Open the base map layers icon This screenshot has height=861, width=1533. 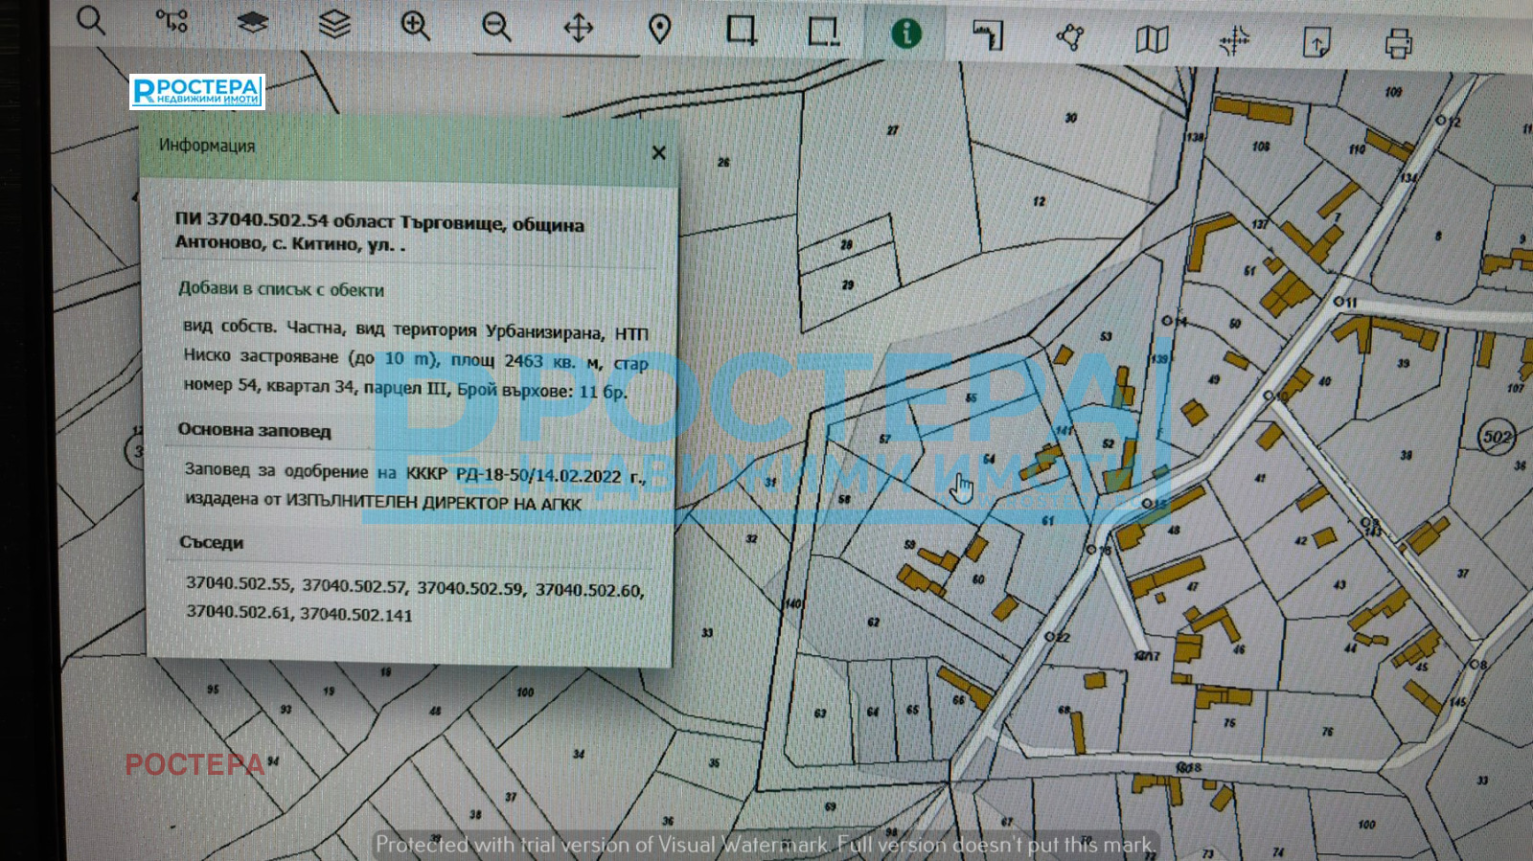tap(253, 23)
